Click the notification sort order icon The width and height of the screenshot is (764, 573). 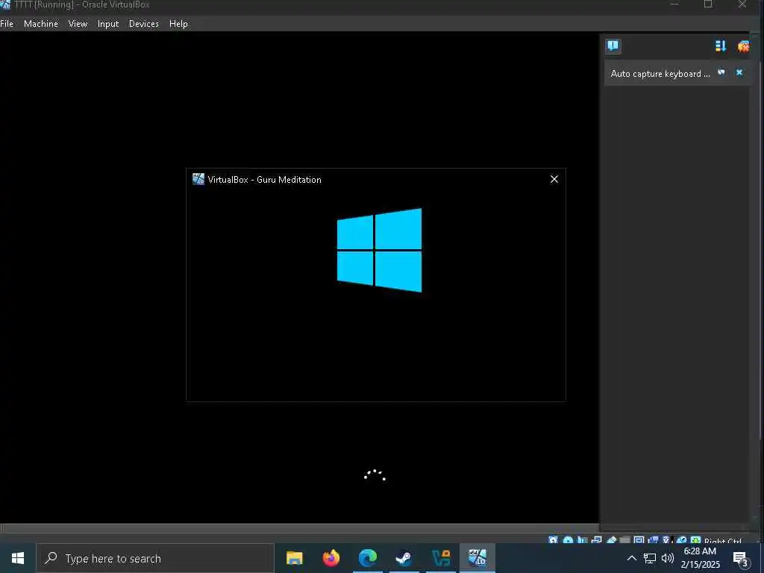721,46
